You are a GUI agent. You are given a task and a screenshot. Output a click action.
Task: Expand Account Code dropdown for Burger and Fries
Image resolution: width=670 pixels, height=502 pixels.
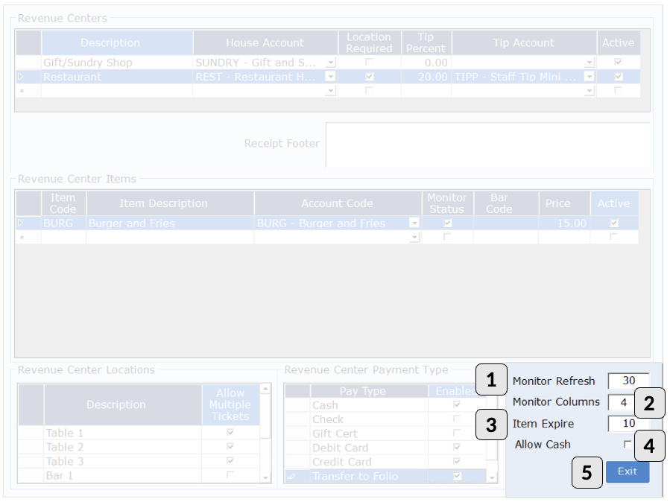click(x=414, y=223)
